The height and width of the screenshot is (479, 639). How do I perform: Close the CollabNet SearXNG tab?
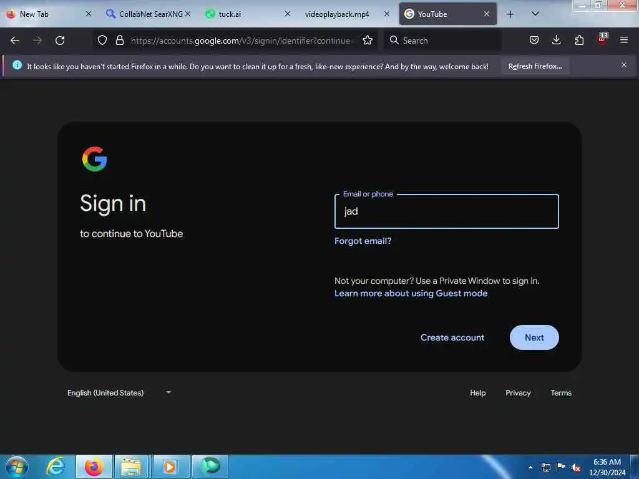188,14
